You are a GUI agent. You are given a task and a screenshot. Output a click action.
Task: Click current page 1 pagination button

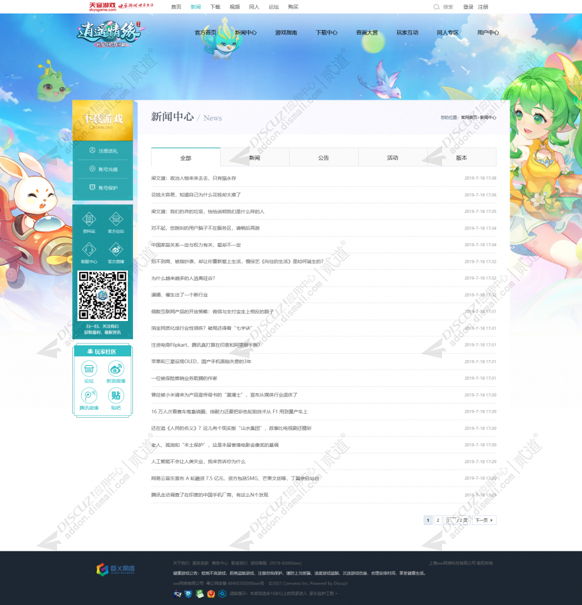coord(428,520)
